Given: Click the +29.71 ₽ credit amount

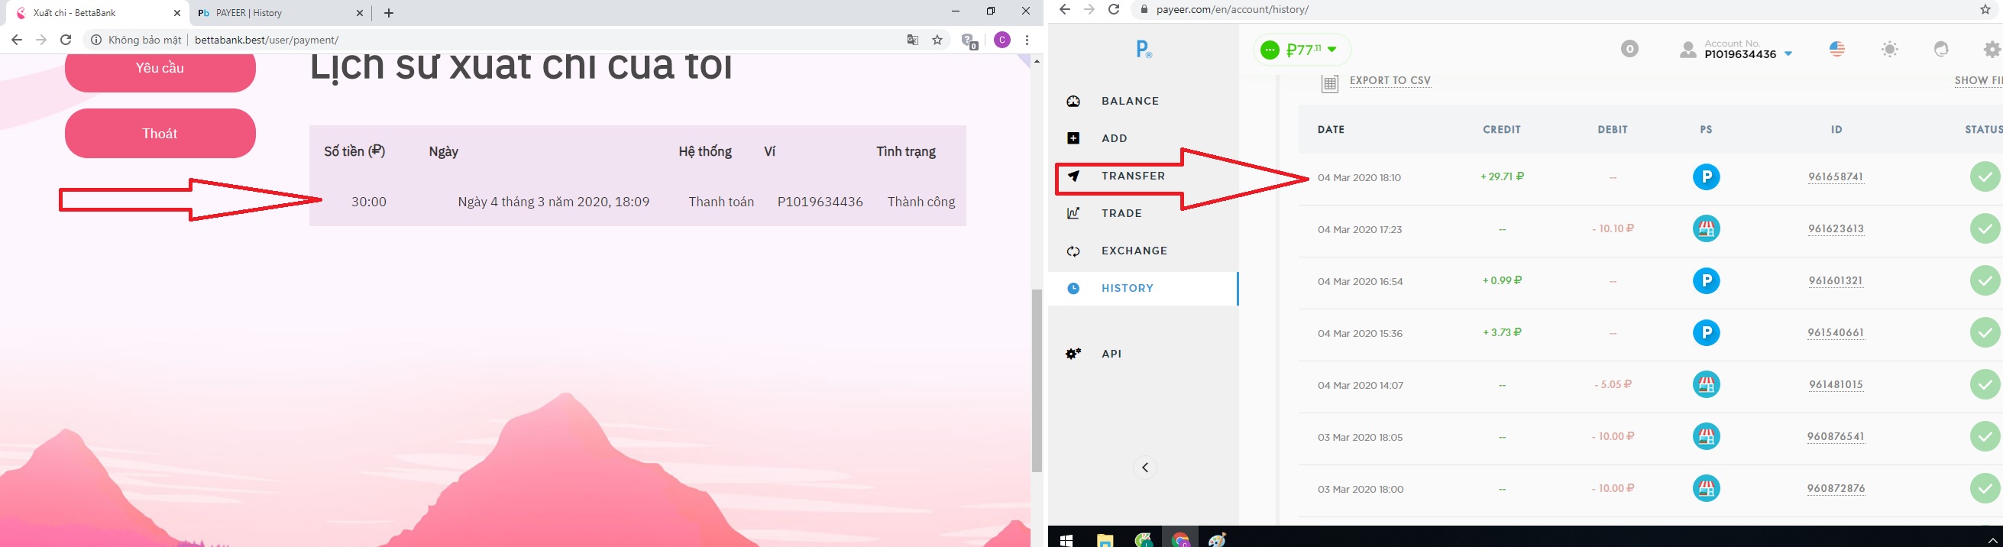Looking at the screenshot, I should [1502, 176].
